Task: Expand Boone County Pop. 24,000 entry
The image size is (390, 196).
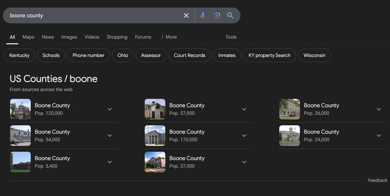Action: 379,136
